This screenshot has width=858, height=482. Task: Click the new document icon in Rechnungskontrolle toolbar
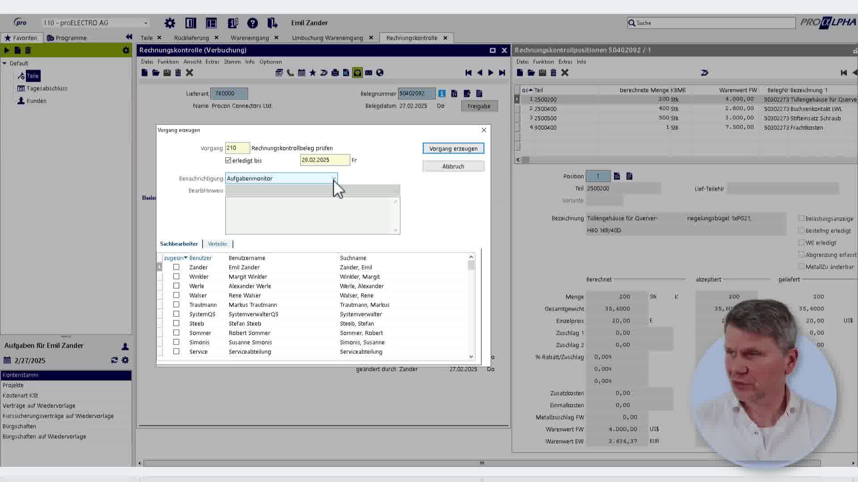144,73
